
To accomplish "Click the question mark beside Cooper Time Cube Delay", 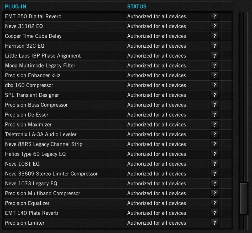I will click(214, 36).
